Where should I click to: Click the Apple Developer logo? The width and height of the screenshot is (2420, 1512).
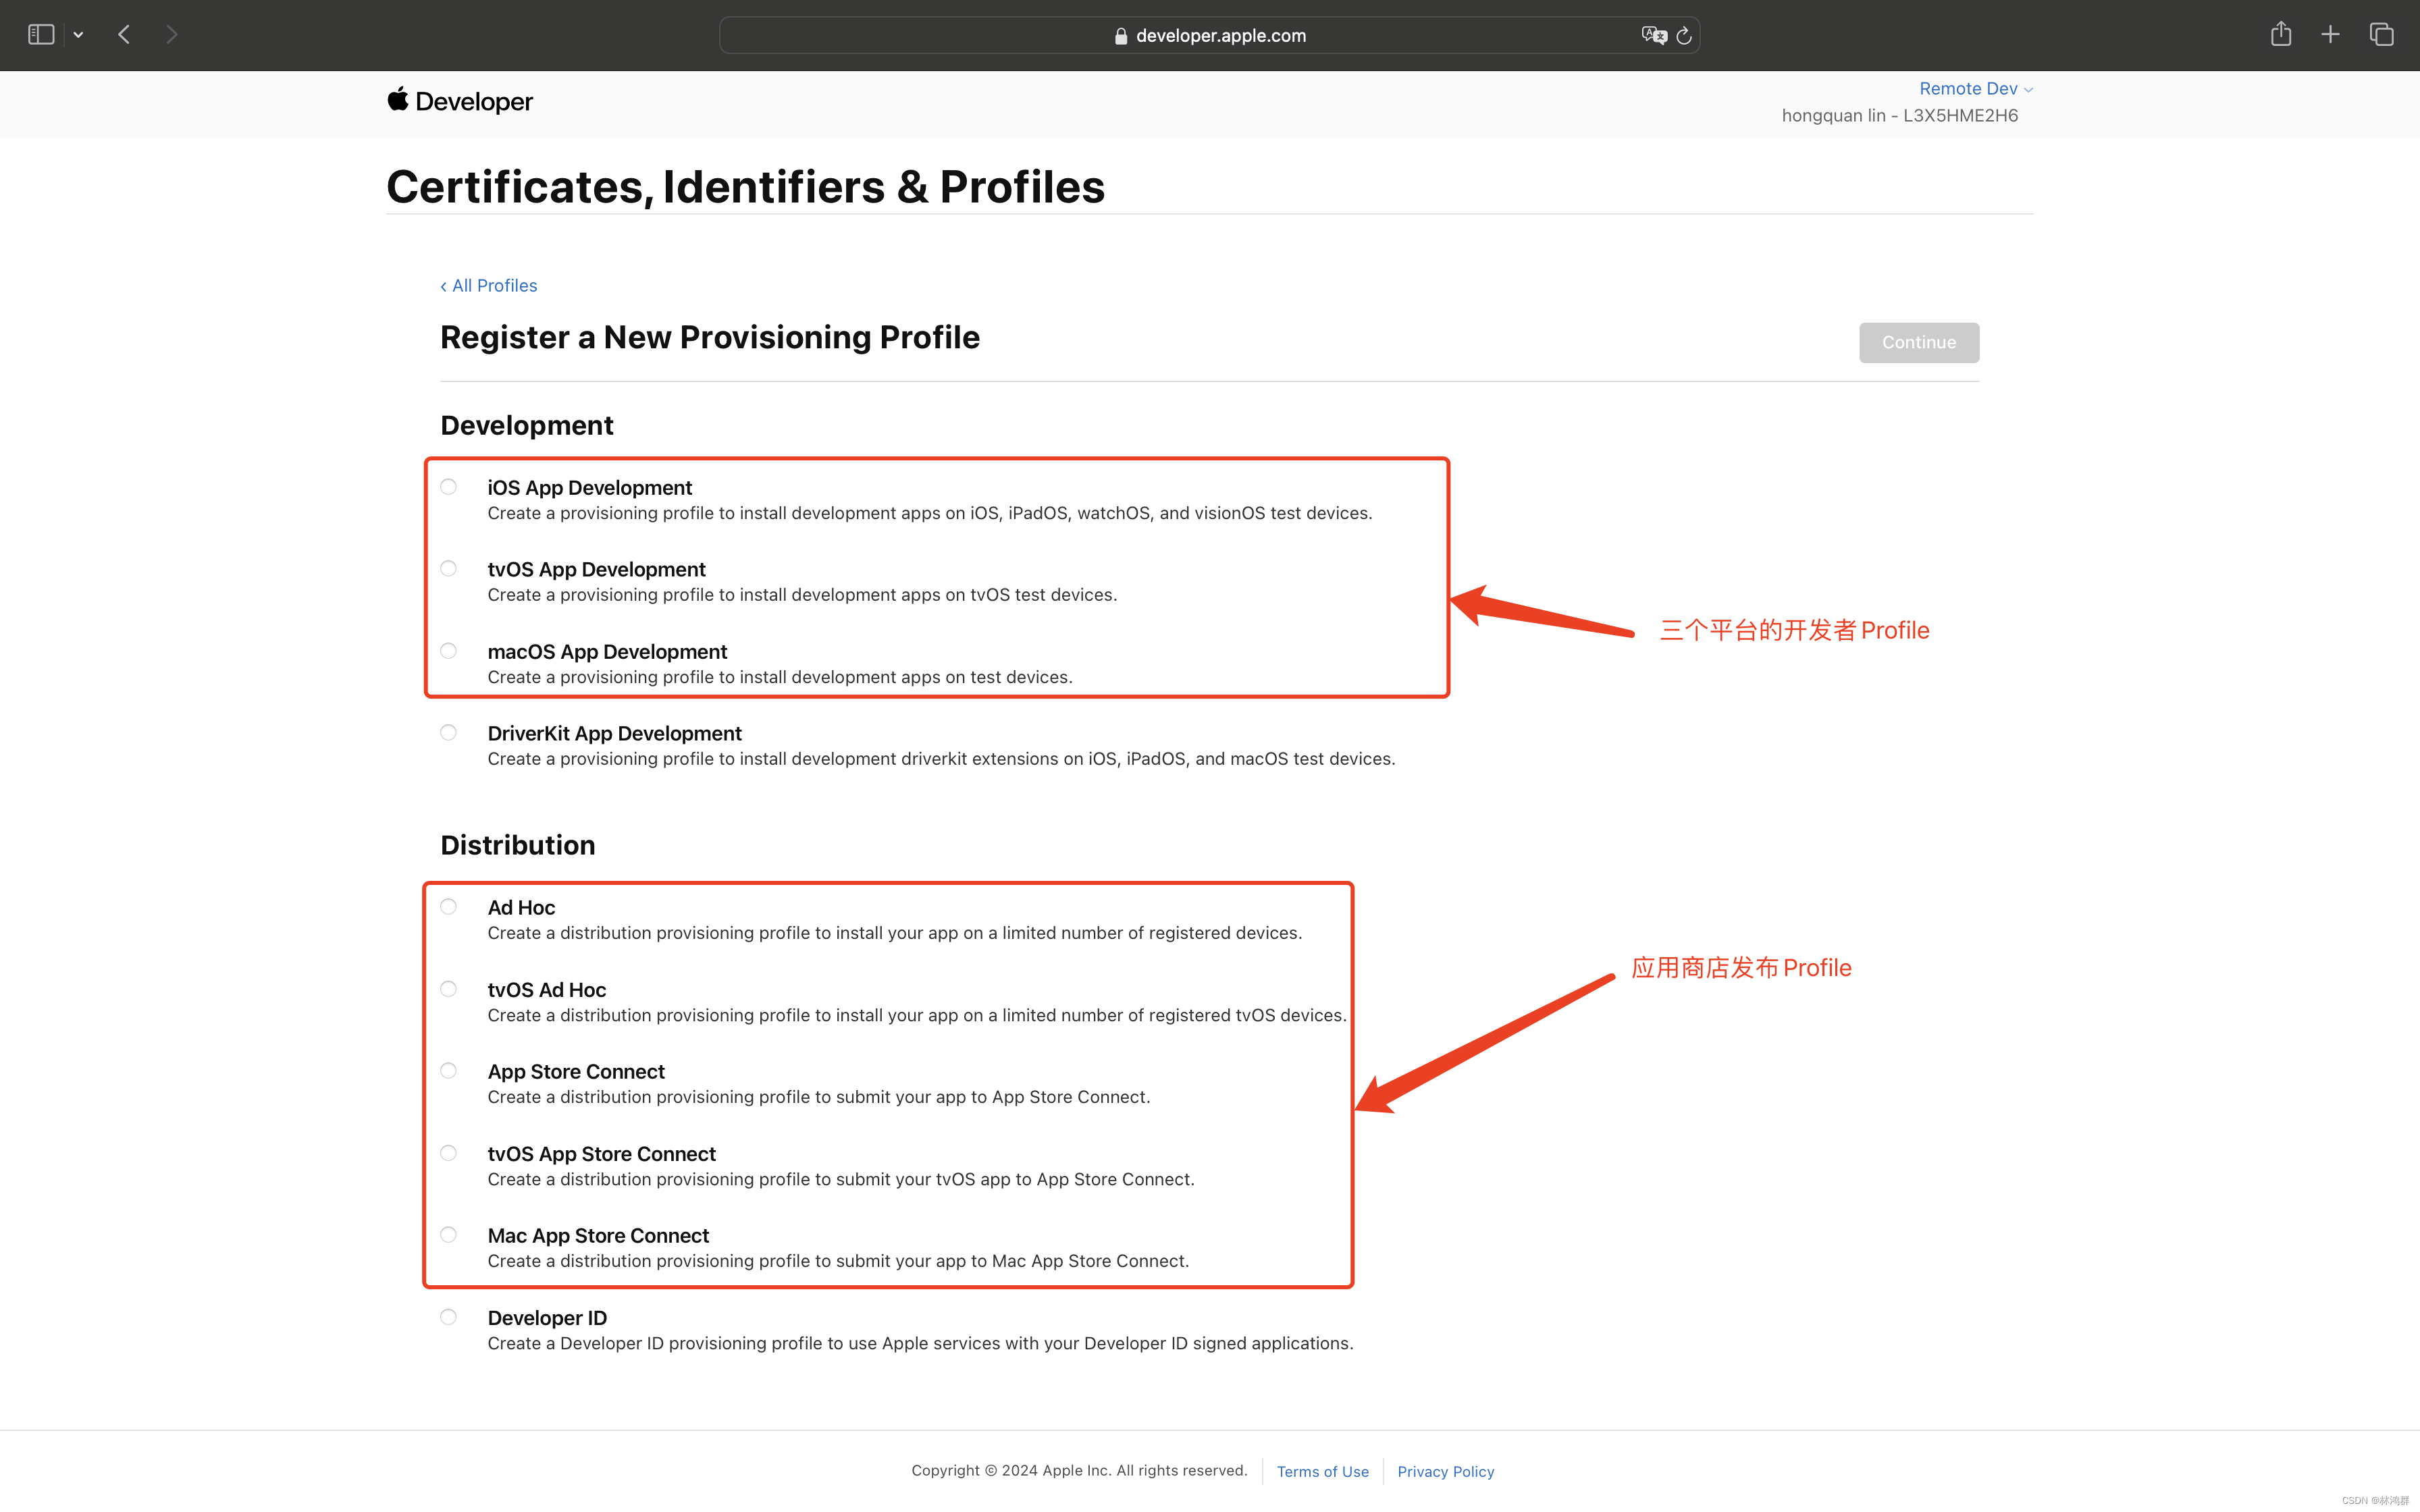tap(460, 101)
